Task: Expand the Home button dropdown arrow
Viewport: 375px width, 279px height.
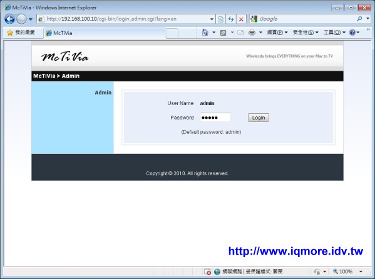Action: coord(214,33)
